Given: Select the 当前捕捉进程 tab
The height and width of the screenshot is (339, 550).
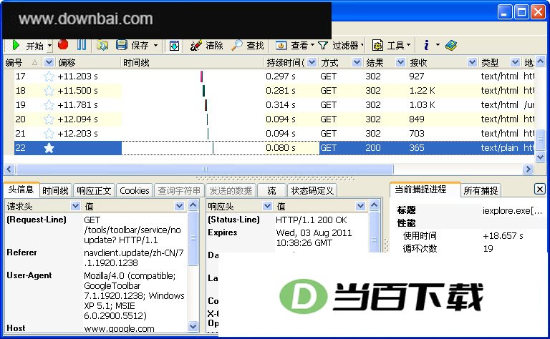Looking at the screenshot, I should 425,189.
